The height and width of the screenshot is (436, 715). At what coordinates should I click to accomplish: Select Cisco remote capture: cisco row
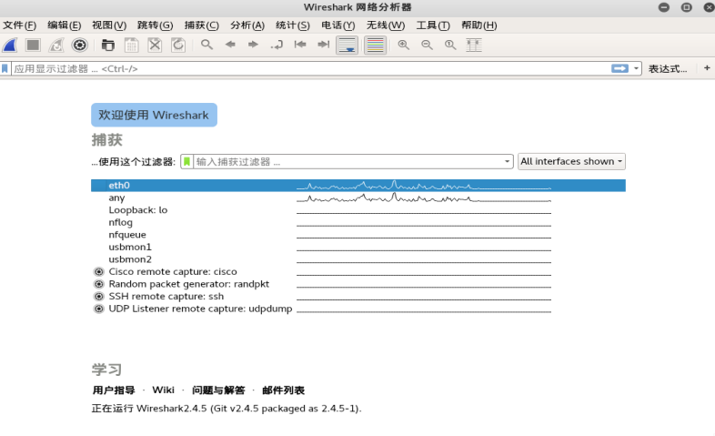coord(358,271)
